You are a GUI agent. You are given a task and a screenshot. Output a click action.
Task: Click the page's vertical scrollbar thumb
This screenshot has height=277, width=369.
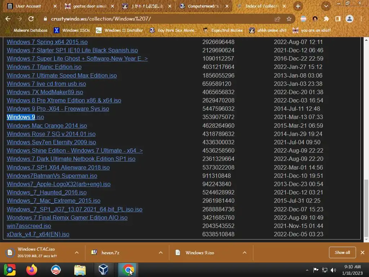366,208
